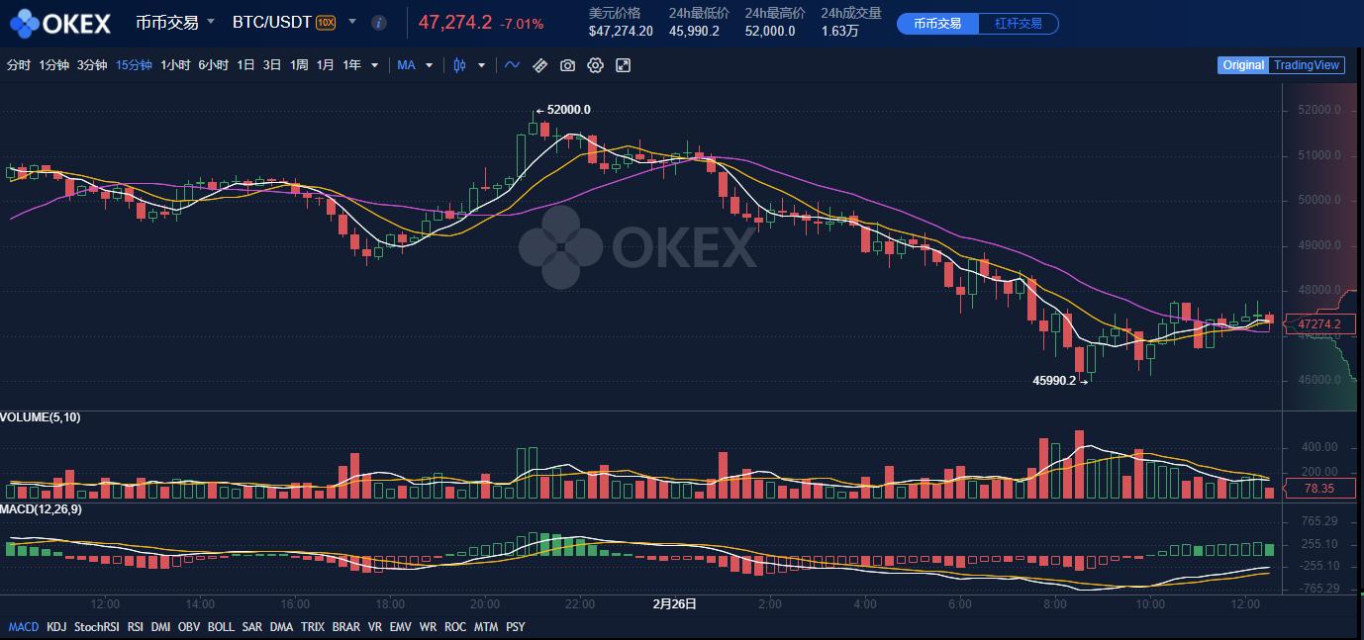Image resolution: width=1364 pixels, height=640 pixels.
Task: Show the KDJ indicator
Action: [x=56, y=626]
